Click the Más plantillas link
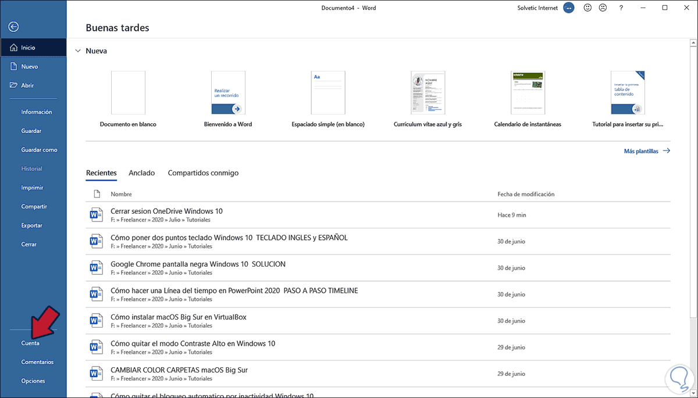Image resolution: width=698 pixels, height=398 pixels. (x=647, y=151)
